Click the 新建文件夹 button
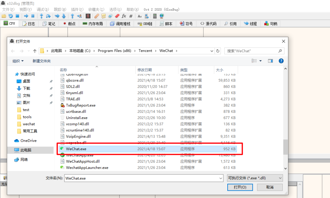Screen dimensions: 330x198 42,61
